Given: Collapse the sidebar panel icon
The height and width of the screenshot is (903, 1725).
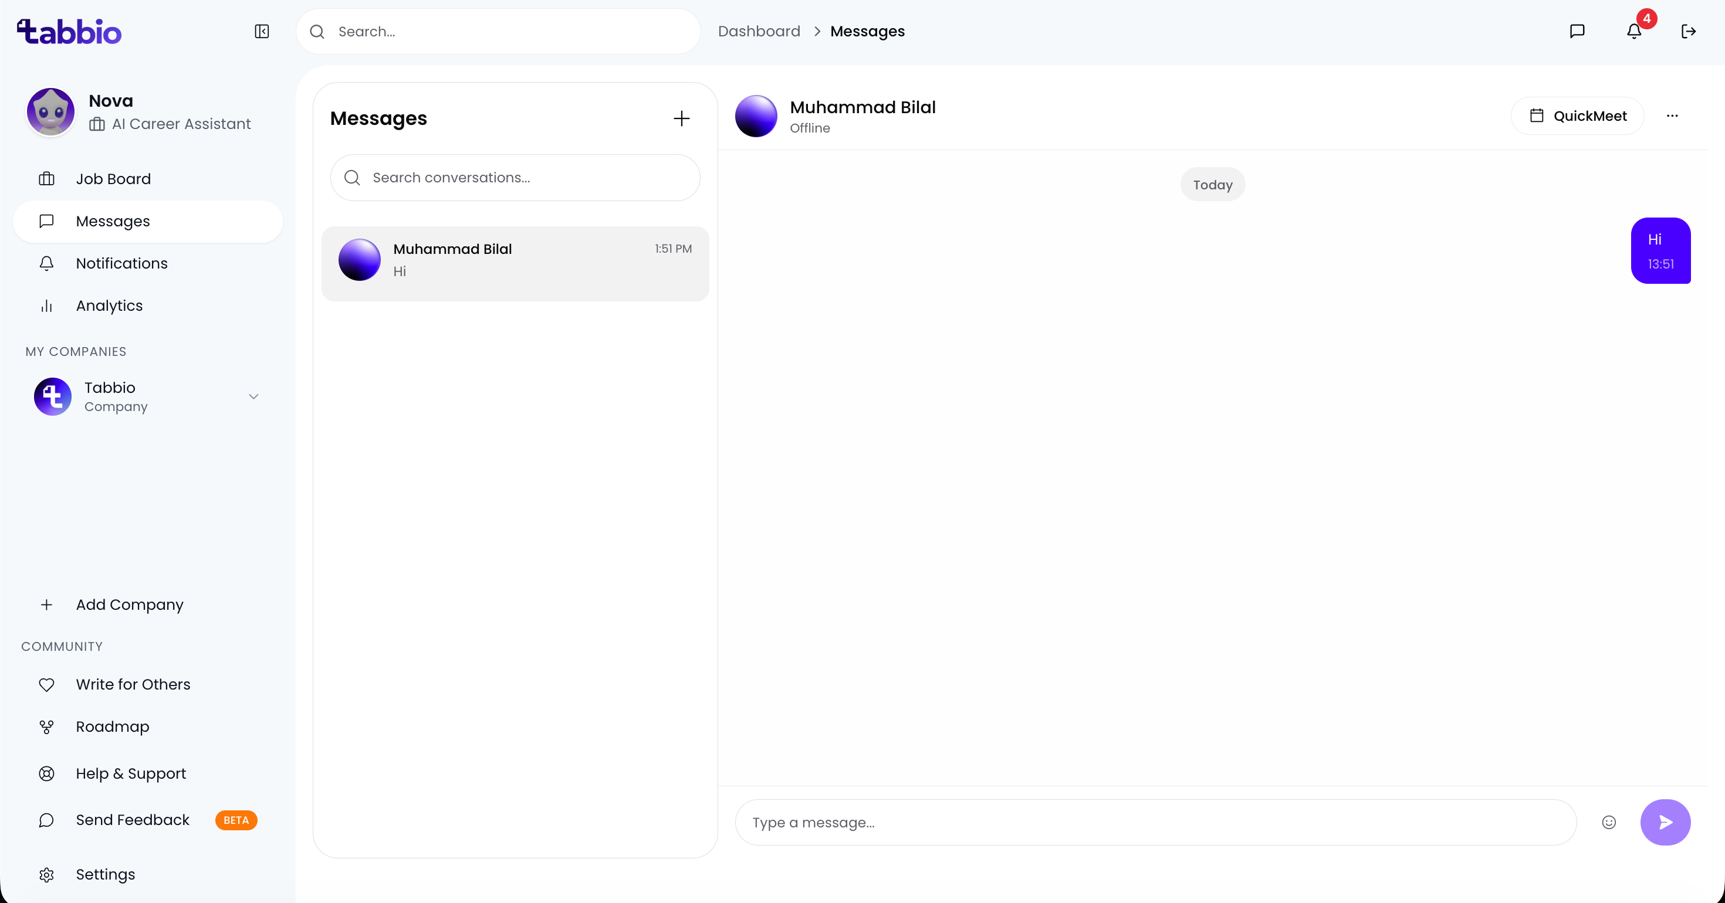Looking at the screenshot, I should (x=262, y=32).
